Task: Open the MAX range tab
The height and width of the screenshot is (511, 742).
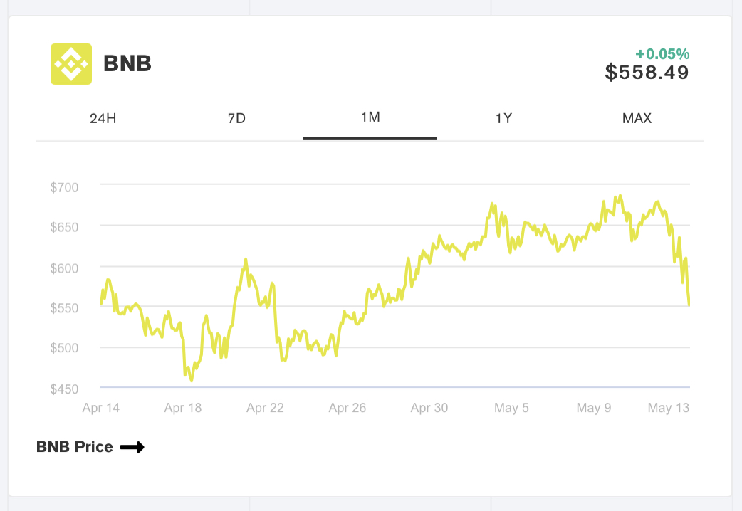Action: click(x=637, y=119)
